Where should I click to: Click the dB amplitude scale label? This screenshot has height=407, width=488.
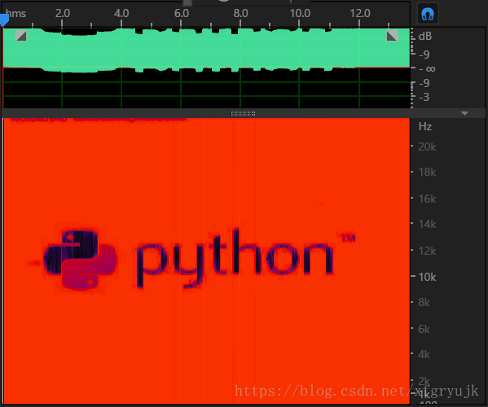[425, 37]
